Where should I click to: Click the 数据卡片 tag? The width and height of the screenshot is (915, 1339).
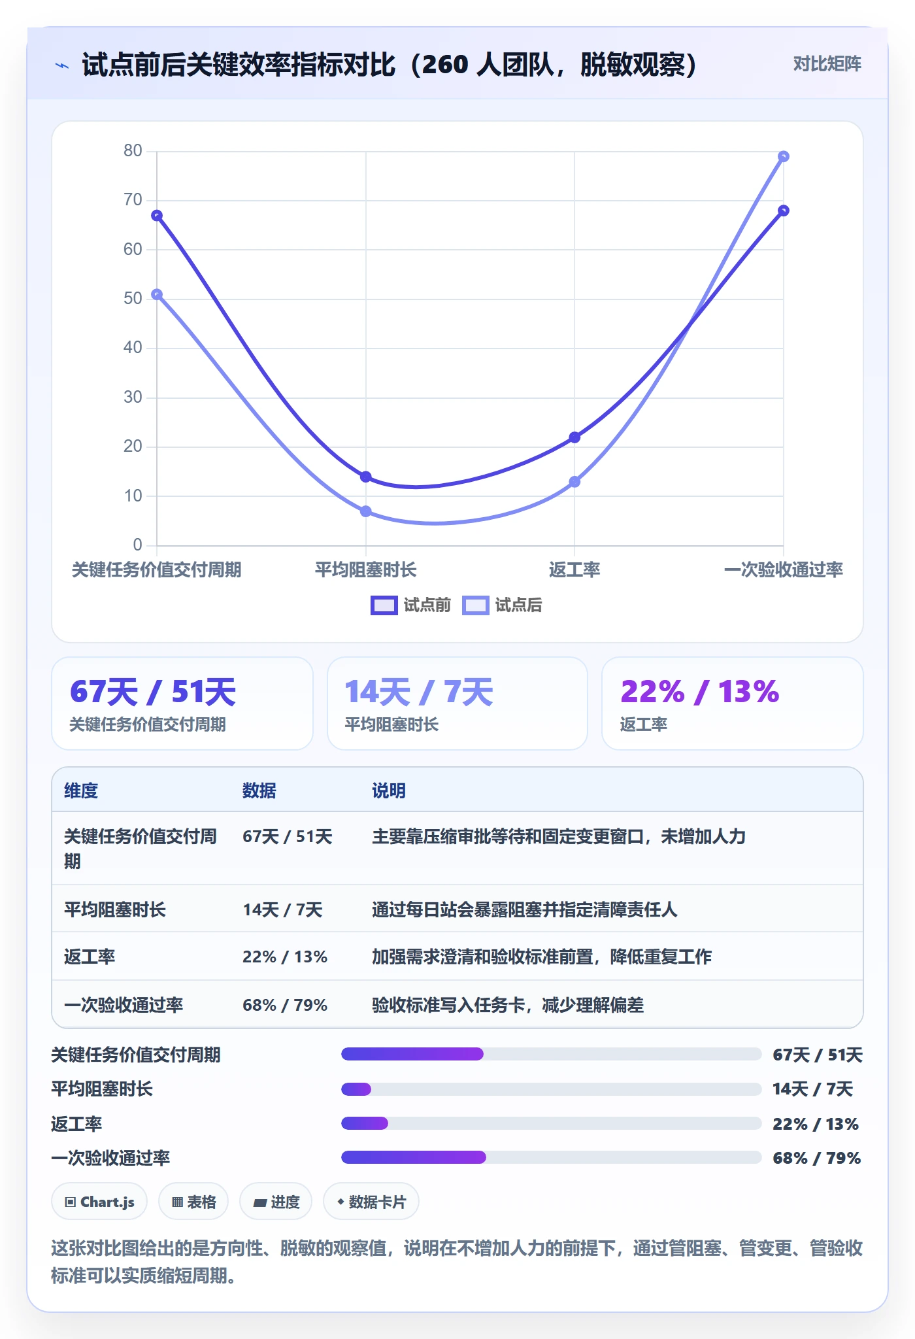coord(371,1202)
